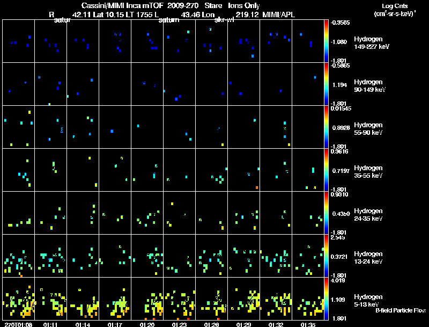Select the 'Hydrogen 24-35 keV' row label
The width and height of the screenshot is (429, 327).
[368, 215]
